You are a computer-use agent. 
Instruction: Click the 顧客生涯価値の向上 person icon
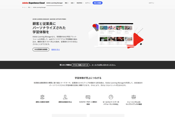(x=65, y=97)
